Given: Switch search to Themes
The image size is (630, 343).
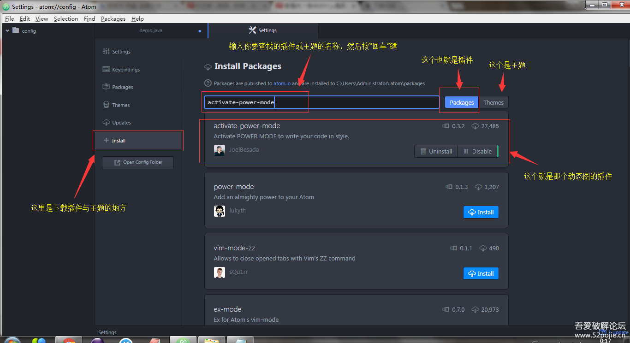Looking at the screenshot, I should tap(493, 102).
